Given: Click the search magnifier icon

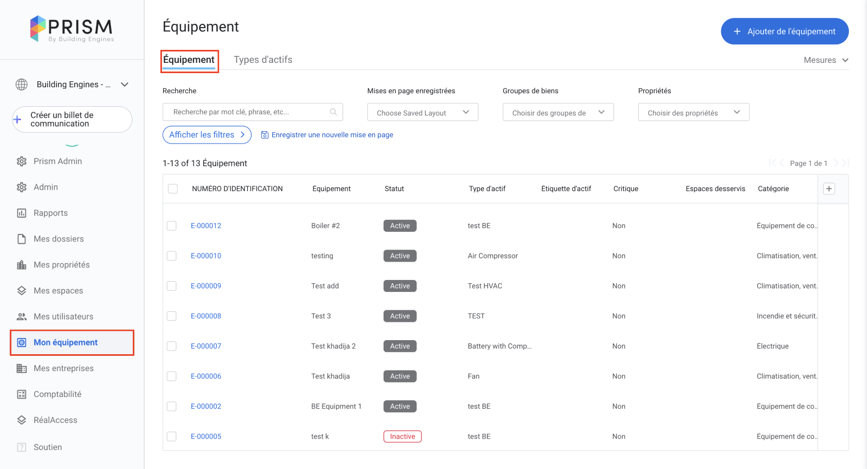Looking at the screenshot, I should (x=333, y=112).
